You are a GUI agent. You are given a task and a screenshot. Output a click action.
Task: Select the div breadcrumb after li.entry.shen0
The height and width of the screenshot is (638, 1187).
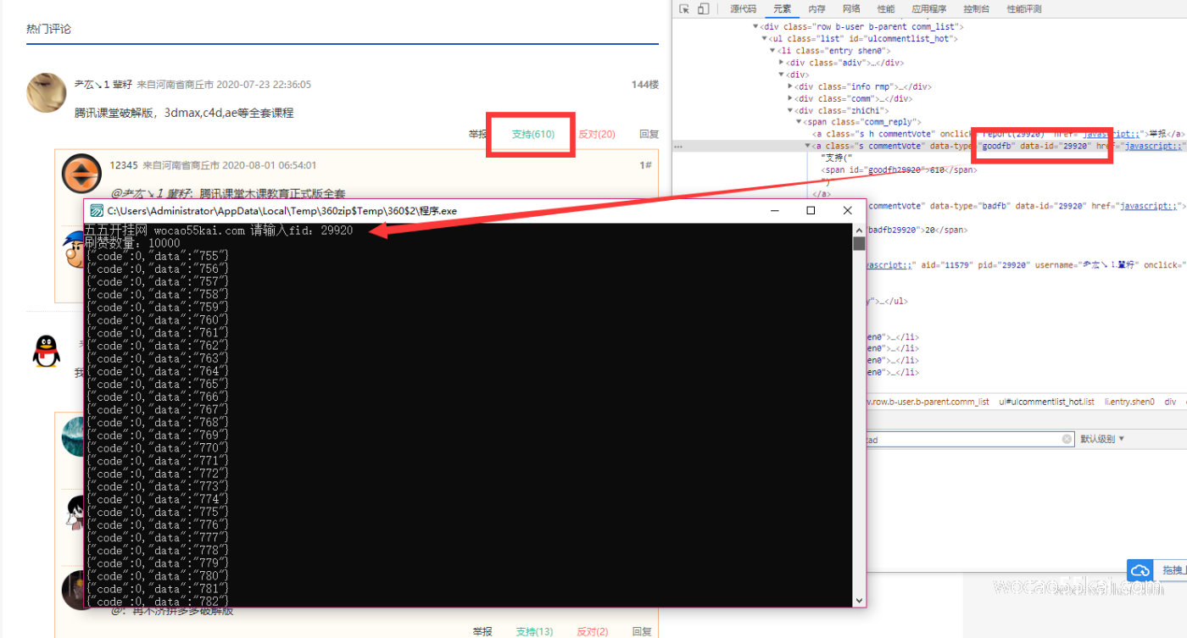[x=1170, y=402]
